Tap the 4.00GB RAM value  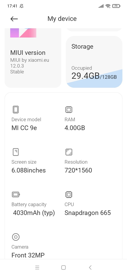75,128
